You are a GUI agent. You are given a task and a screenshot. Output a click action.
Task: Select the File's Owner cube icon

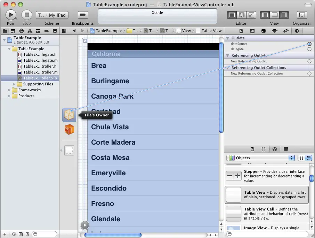[69, 115]
